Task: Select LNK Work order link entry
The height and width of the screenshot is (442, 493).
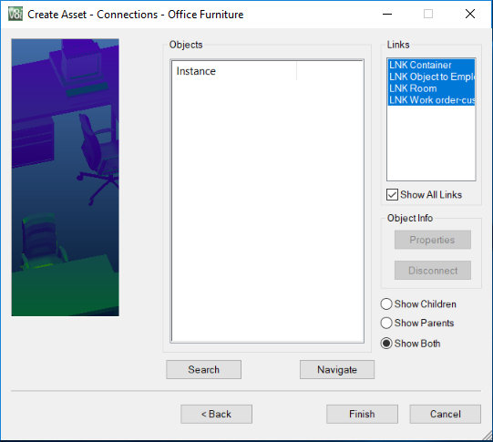Action: [431, 100]
